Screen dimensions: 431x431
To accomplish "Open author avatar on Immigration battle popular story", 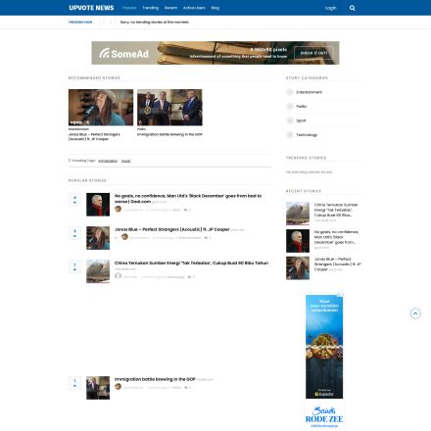I will [x=118, y=387].
